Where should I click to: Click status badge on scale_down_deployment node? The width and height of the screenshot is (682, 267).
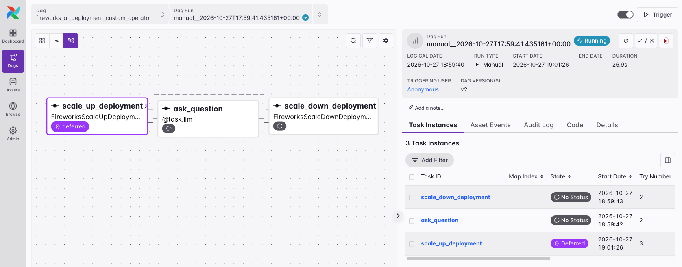click(280, 126)
